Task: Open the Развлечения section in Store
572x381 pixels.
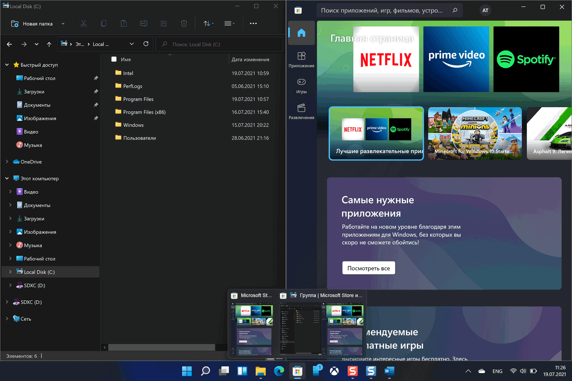Action: click(301, 112)
